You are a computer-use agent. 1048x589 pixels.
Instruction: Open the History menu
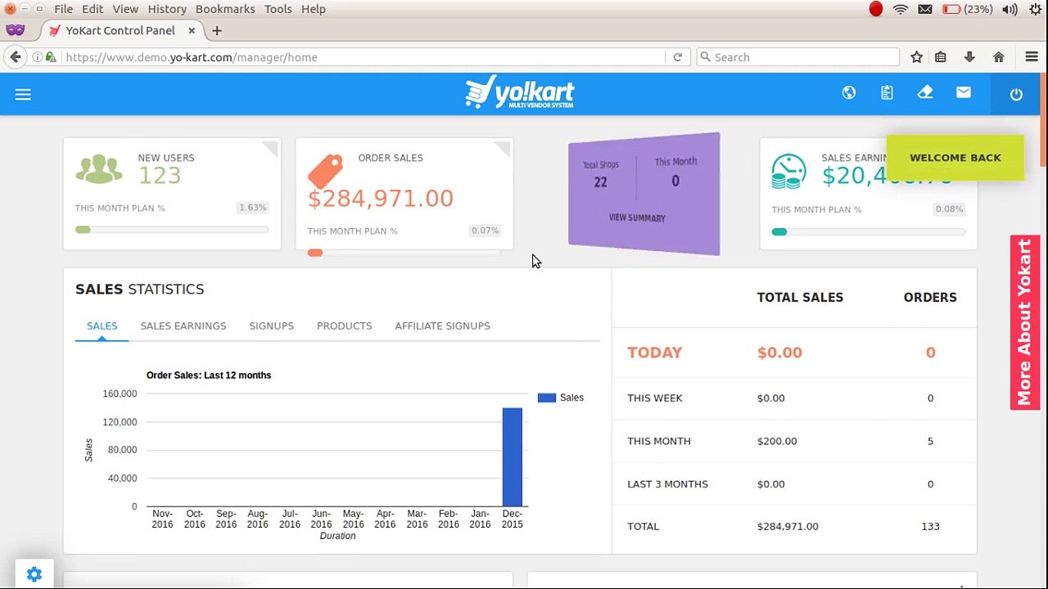[x=167, y=9]
